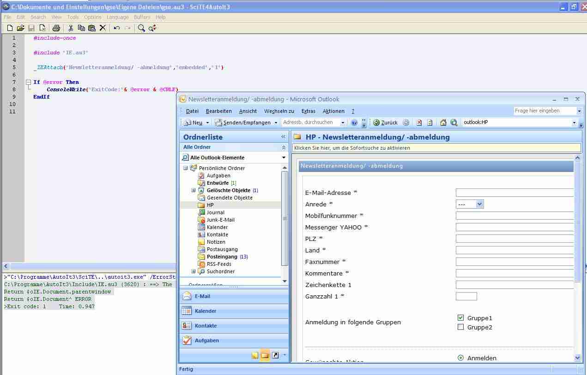
Task: Click the Undo arrow icon
Action: pyautogui.click(x=117, y=28)
